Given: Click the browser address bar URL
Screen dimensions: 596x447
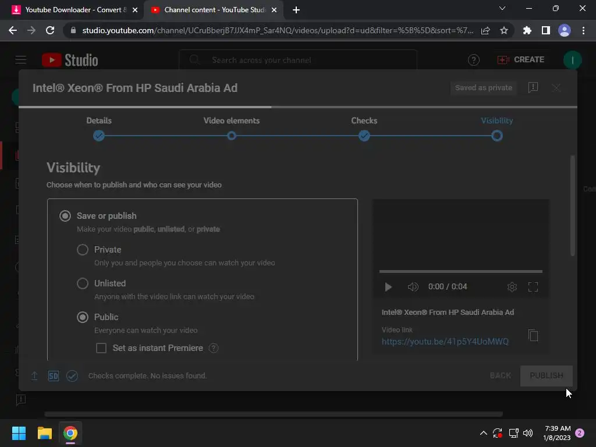Looking at the screenshot, I should pyautogui.click(x=278, y=30).
